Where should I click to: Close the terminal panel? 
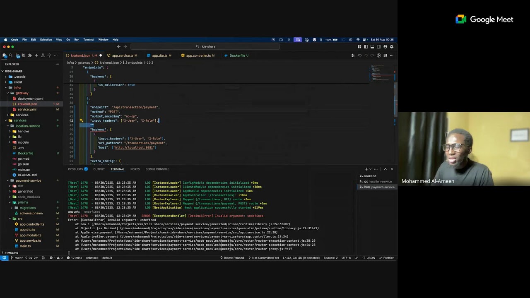click(x=392, y=169)
